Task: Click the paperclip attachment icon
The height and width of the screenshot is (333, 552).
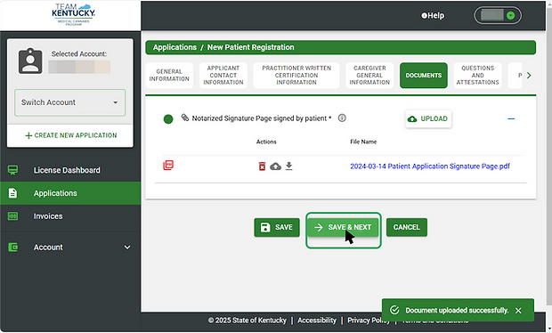Action: (185, 118)
